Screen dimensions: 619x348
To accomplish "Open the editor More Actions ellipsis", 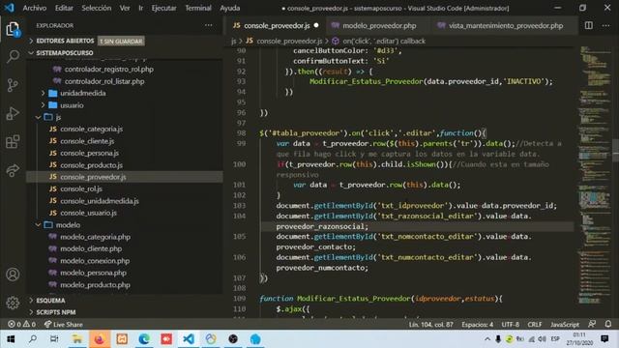I will [606, 26].
